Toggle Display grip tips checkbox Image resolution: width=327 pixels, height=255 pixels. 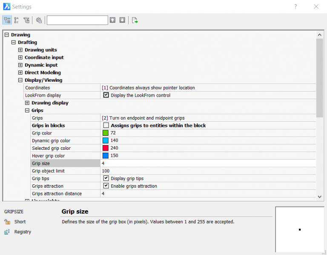[106, 178]
